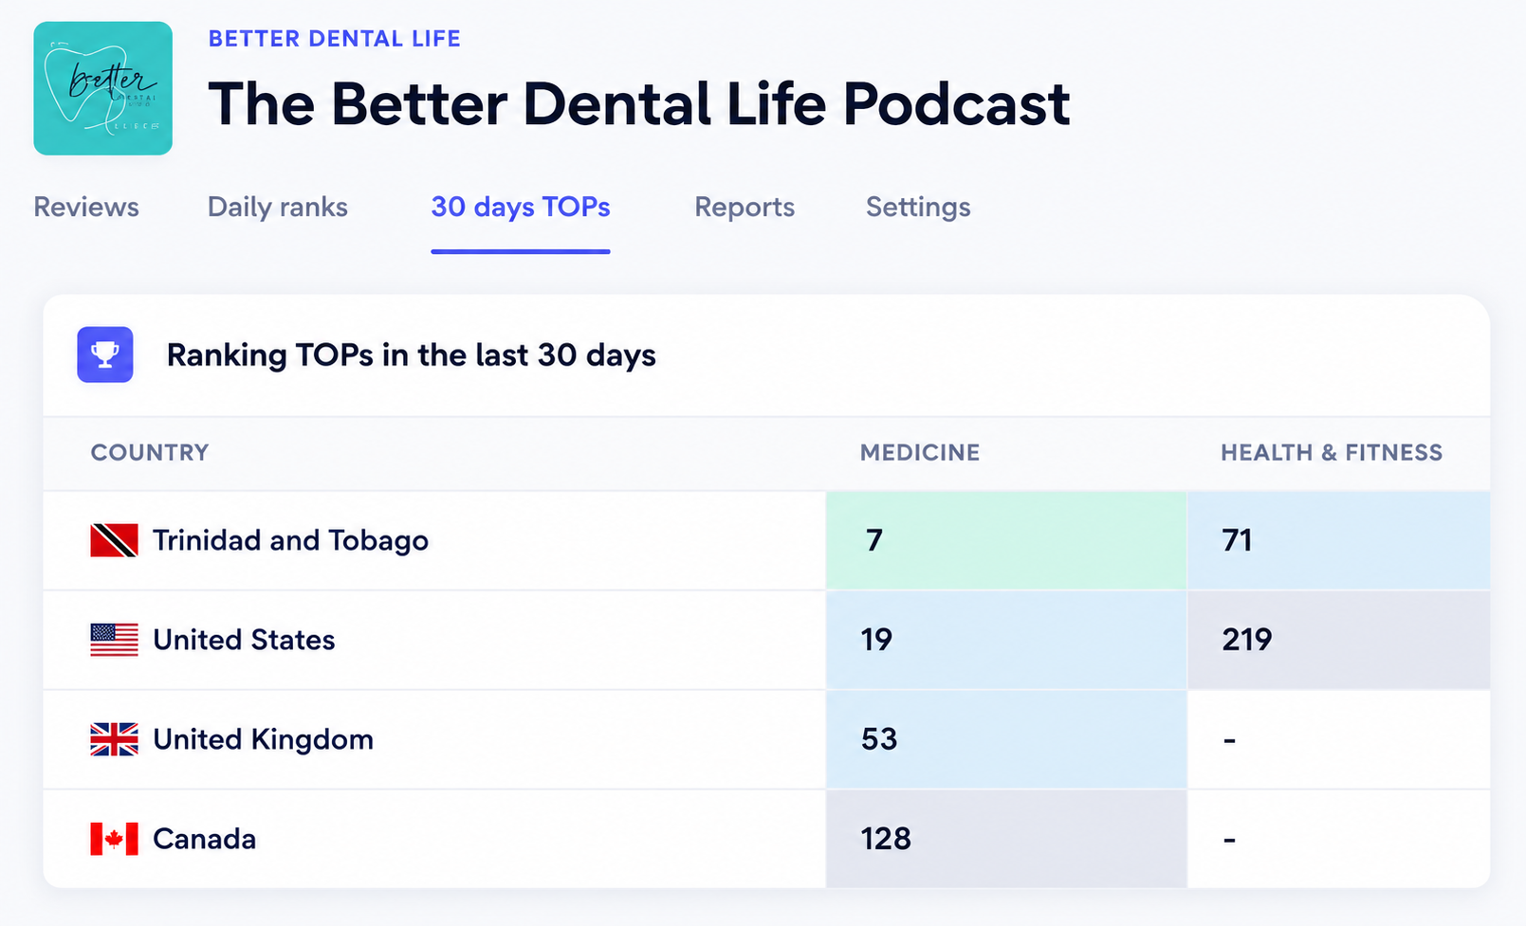Click the Trinidad and Tobago flag icon

pos(114,540)
